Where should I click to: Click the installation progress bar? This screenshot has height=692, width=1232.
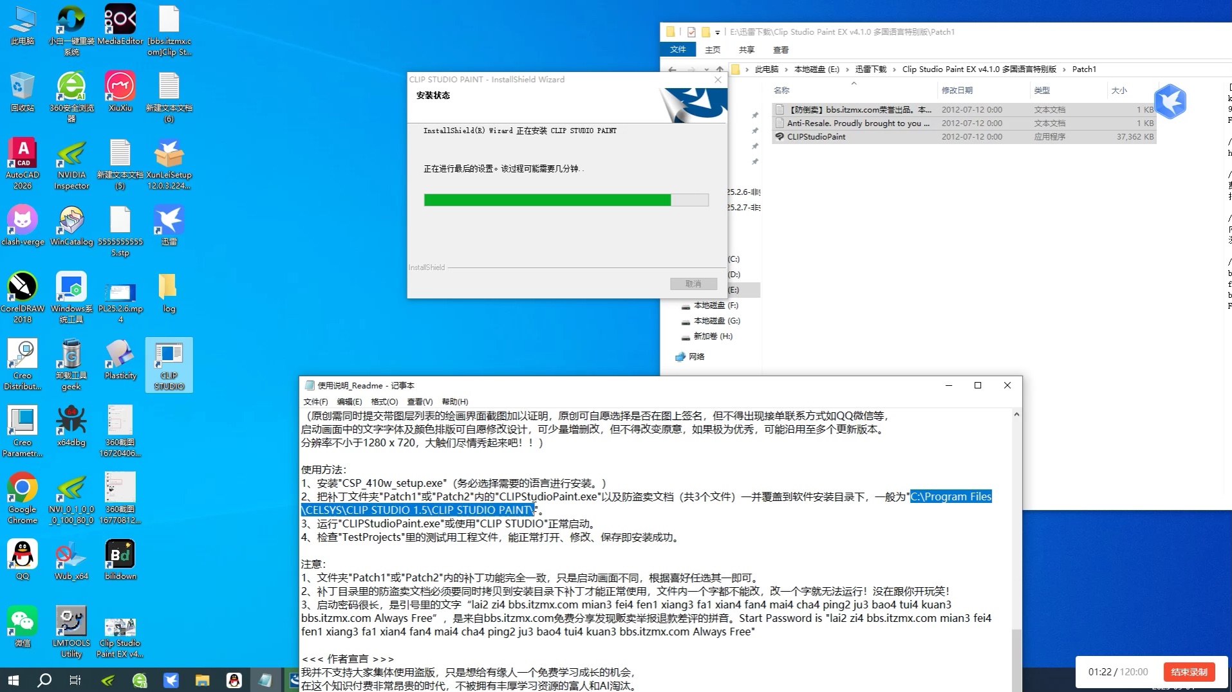[x=566, y=200]
